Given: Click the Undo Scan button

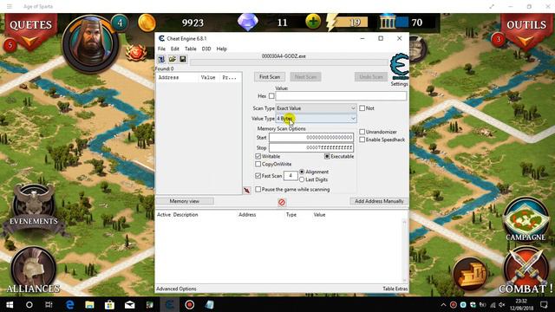Looking at the screenshot, I should [x=371, y=77].
